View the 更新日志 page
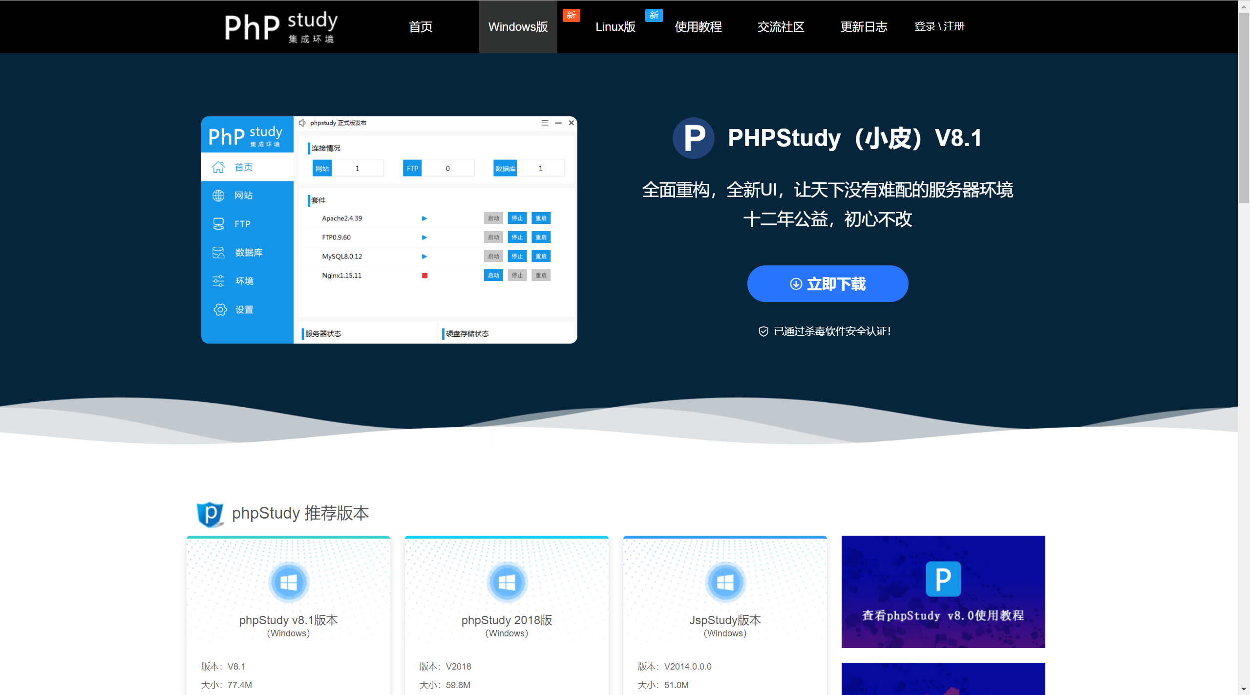The image size is (1250, 695). [864, 27]
